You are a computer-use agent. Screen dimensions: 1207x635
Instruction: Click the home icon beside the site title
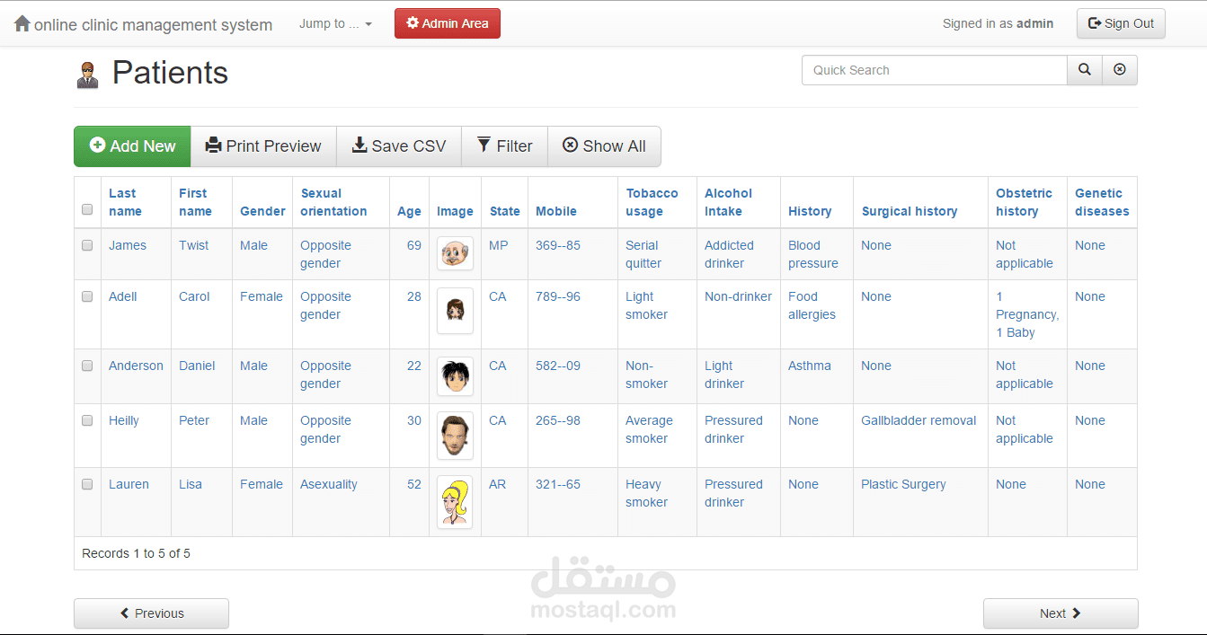click(x=22, y=24)
